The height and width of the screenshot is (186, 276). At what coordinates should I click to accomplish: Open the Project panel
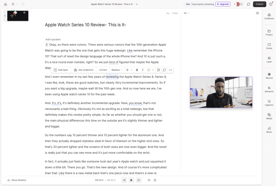pos(269,33)
